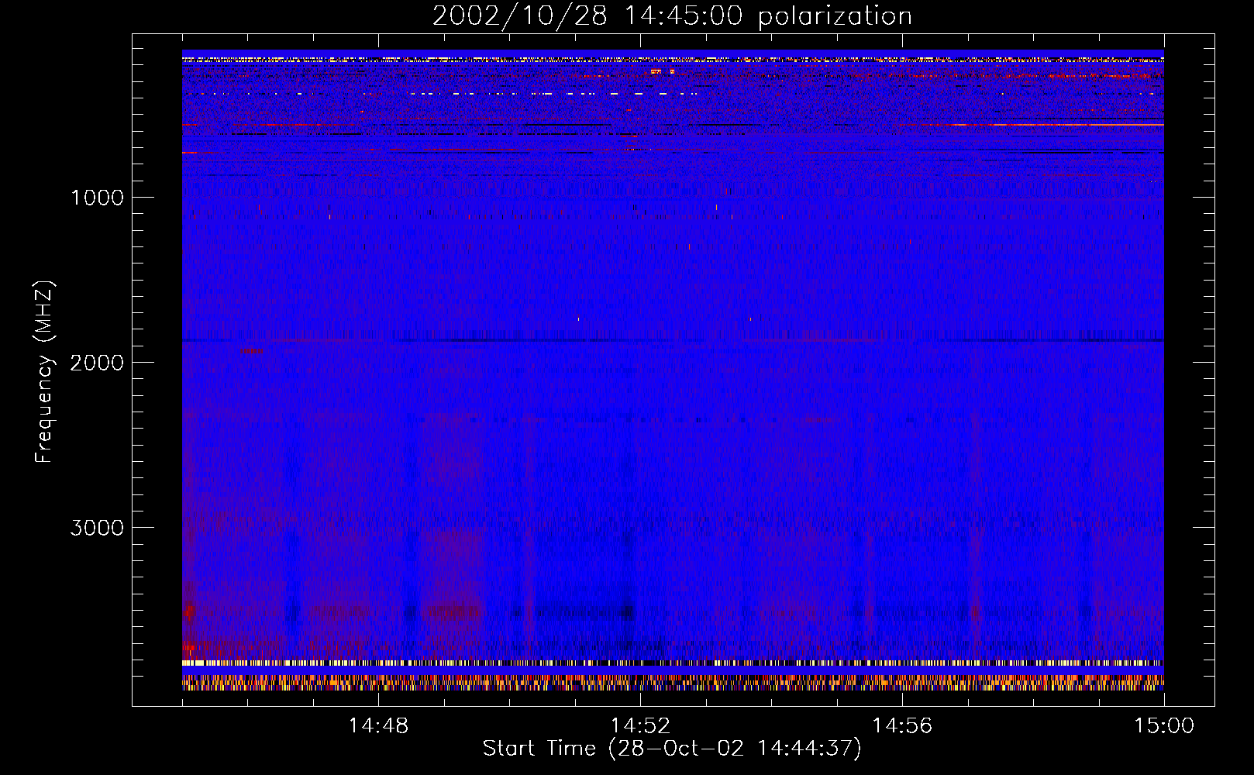1254x775 pixels.
Task: Select the 3000 frequency tick label
Action: [x=97, y=528]
